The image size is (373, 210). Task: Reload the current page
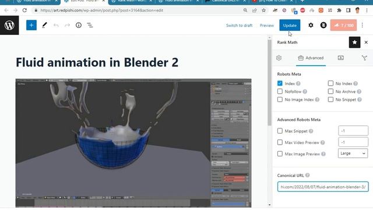click(24, 10)
